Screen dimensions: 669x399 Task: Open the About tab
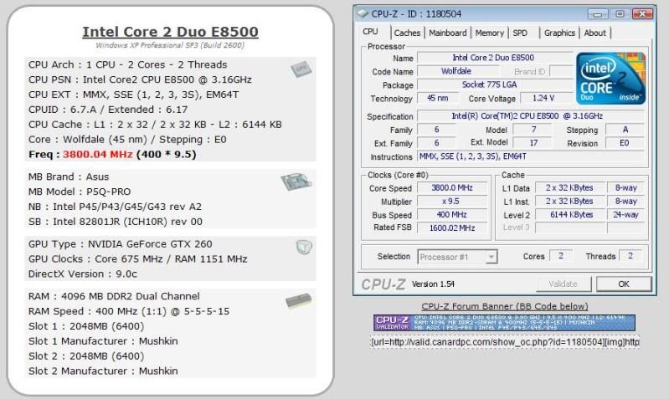(x=594, y=33)
